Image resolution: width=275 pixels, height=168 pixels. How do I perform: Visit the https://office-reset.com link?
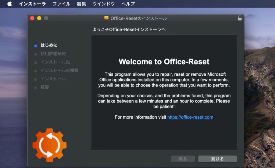point(190,117)
